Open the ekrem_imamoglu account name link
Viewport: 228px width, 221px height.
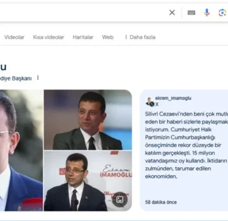click(173, 98)
